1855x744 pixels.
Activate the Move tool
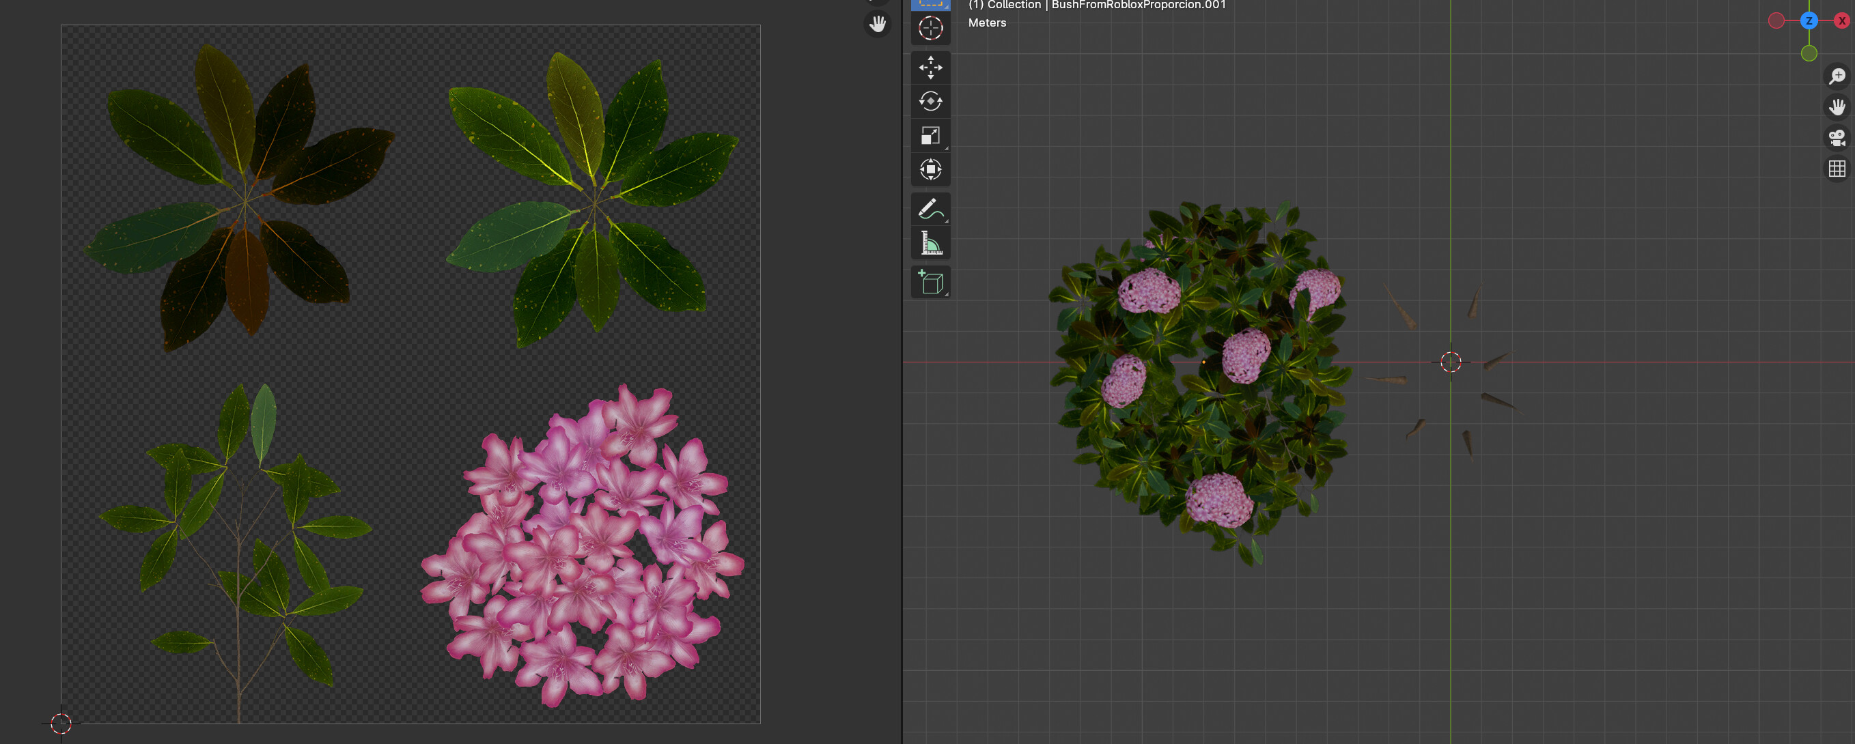pos(930,67)
